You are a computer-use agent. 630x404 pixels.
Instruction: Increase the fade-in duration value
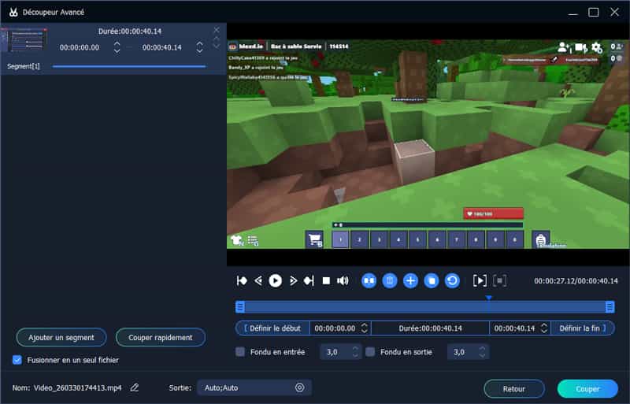[x=355, y=349]
